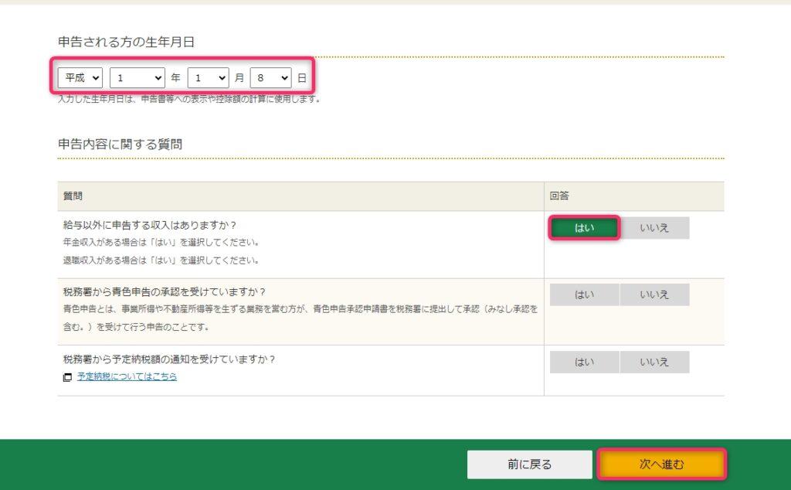Select いいえ for income other than salary question
791x490 pixels.
point(656,227)
